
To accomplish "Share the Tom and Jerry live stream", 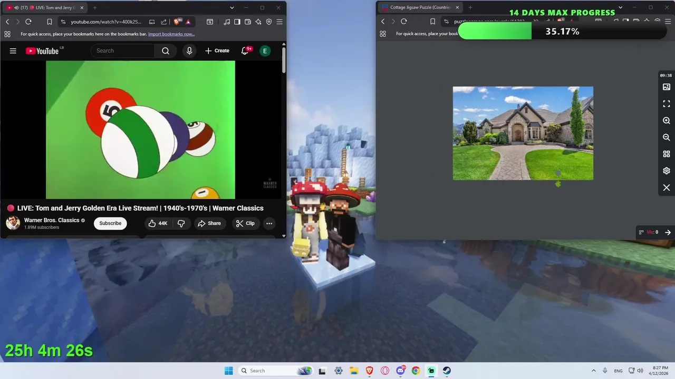I will pos(209,223).
